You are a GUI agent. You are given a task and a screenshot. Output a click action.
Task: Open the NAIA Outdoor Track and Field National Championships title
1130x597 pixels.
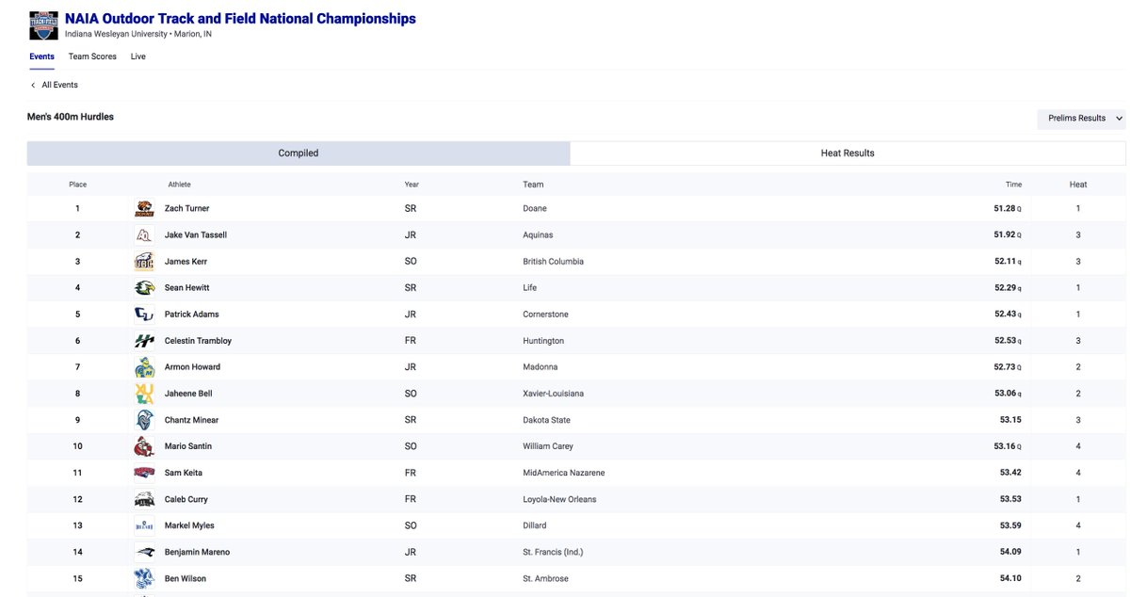pos(240,19)
